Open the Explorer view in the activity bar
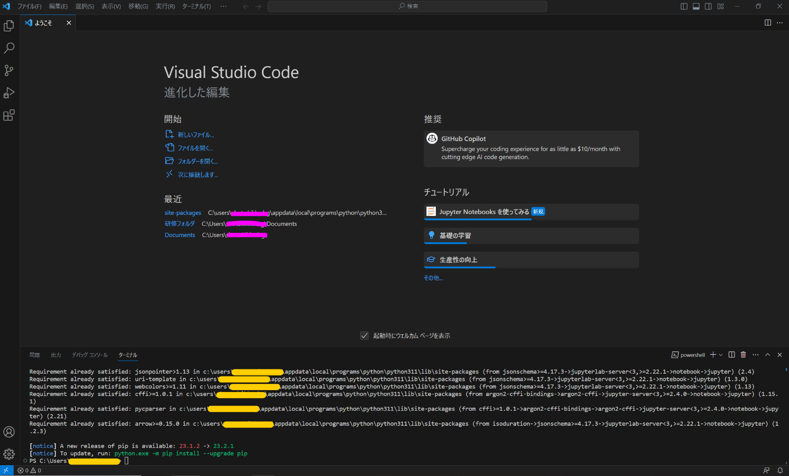This screenshot has height=476, width=789. [9, 26]
